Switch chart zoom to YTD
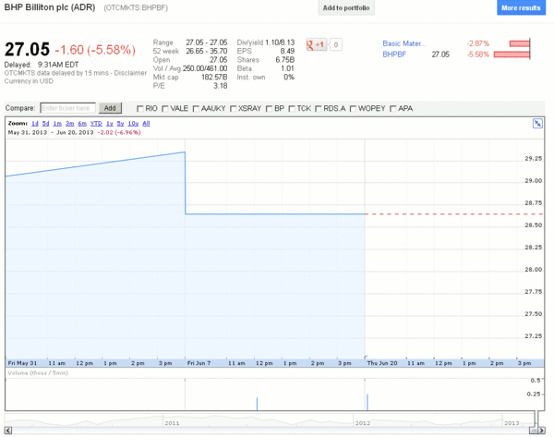This screenshot has width=554, height=437. (x=97, y=123)
